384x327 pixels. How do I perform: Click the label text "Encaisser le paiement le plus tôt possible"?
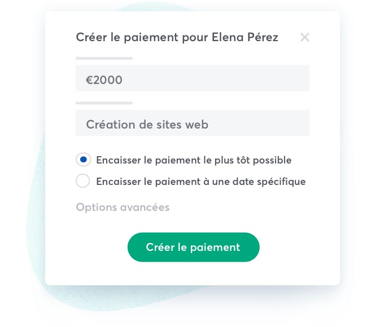(194, 160)
